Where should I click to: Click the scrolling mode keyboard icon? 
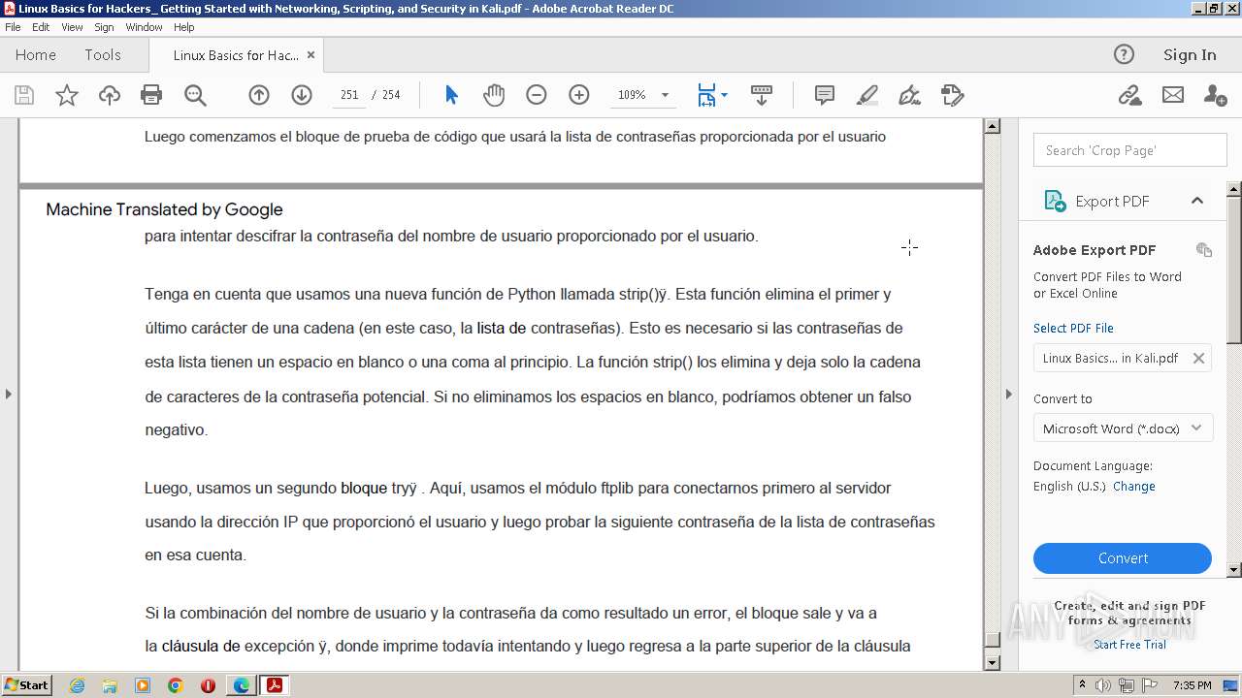762,95
